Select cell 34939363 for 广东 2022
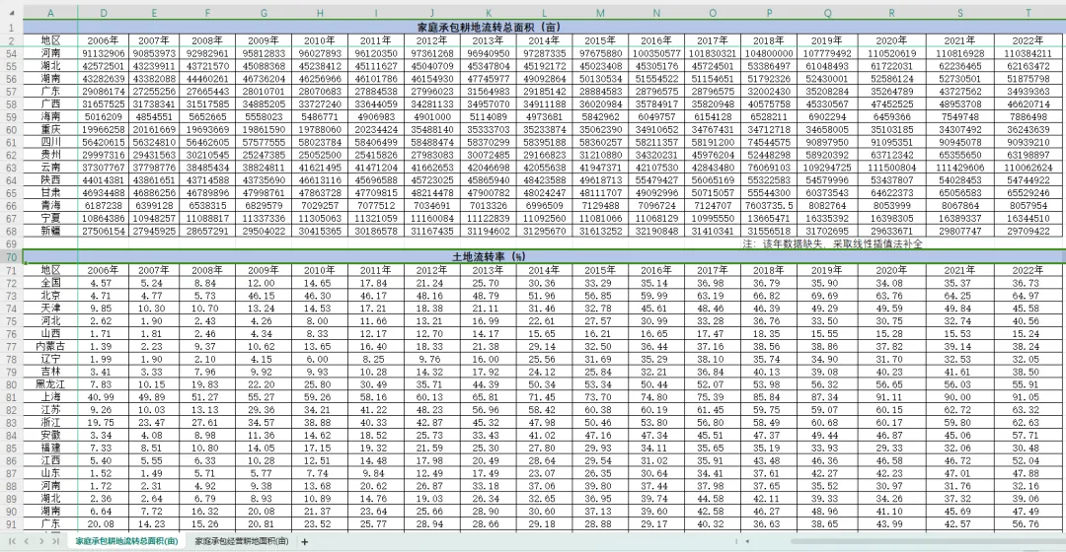 1028,91
